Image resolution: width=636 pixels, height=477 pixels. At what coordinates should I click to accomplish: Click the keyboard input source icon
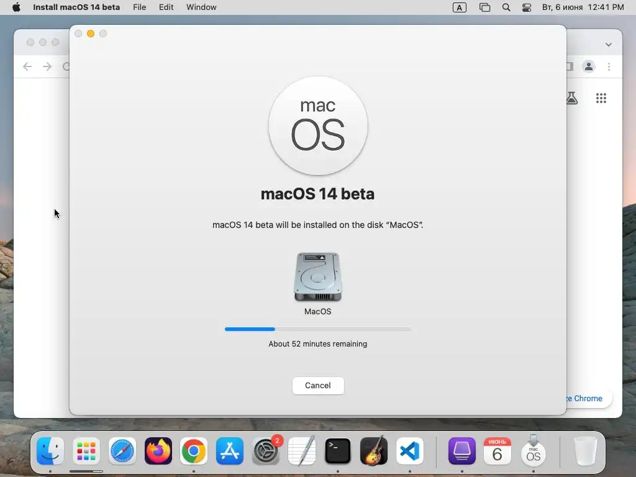click(459, 7)
